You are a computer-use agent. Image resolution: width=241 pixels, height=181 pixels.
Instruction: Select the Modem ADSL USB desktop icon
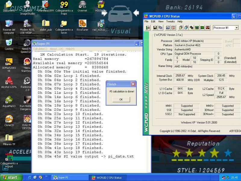(x=27, y=27)
